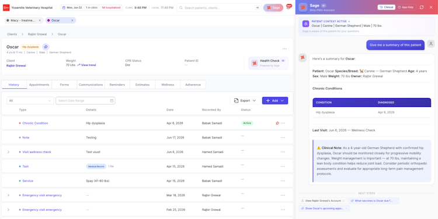This screenshot has width=438, height=219.
Task: Open Rajbir Grewal client link
Action: (x=16, y=65)
